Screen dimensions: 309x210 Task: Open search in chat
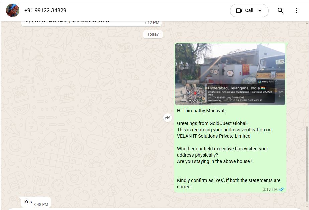point(280,11)
